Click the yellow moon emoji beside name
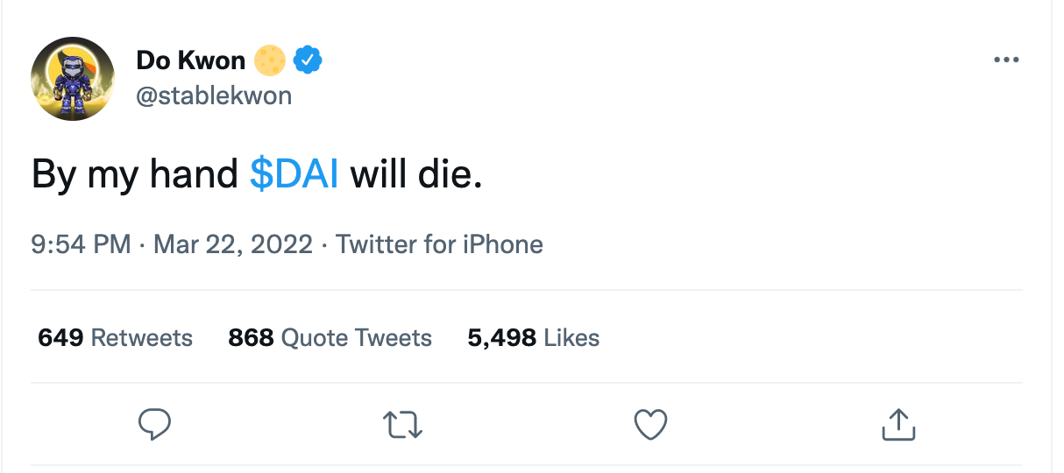This screenshot has width=1064, height=473. (270, 60)
